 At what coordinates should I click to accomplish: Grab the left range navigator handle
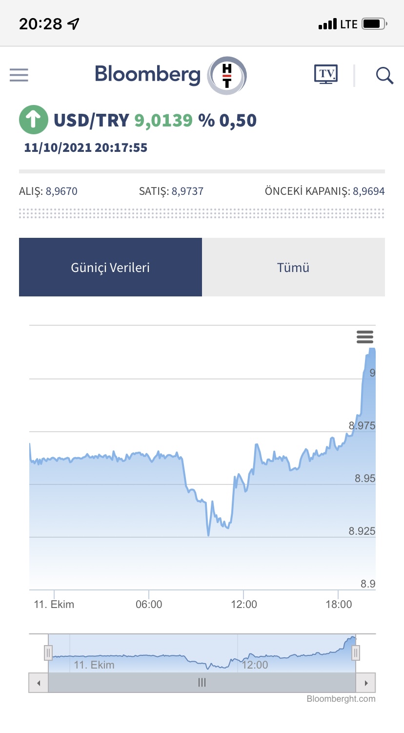click(48, 652)
